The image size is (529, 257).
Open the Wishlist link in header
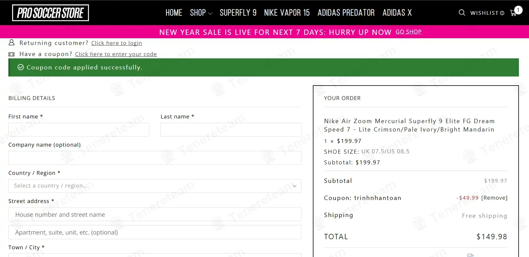coord(487,13)
